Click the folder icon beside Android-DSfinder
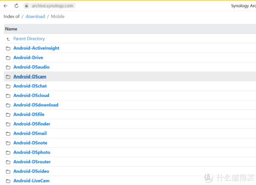The image size is (256, 185). (8, 124)
